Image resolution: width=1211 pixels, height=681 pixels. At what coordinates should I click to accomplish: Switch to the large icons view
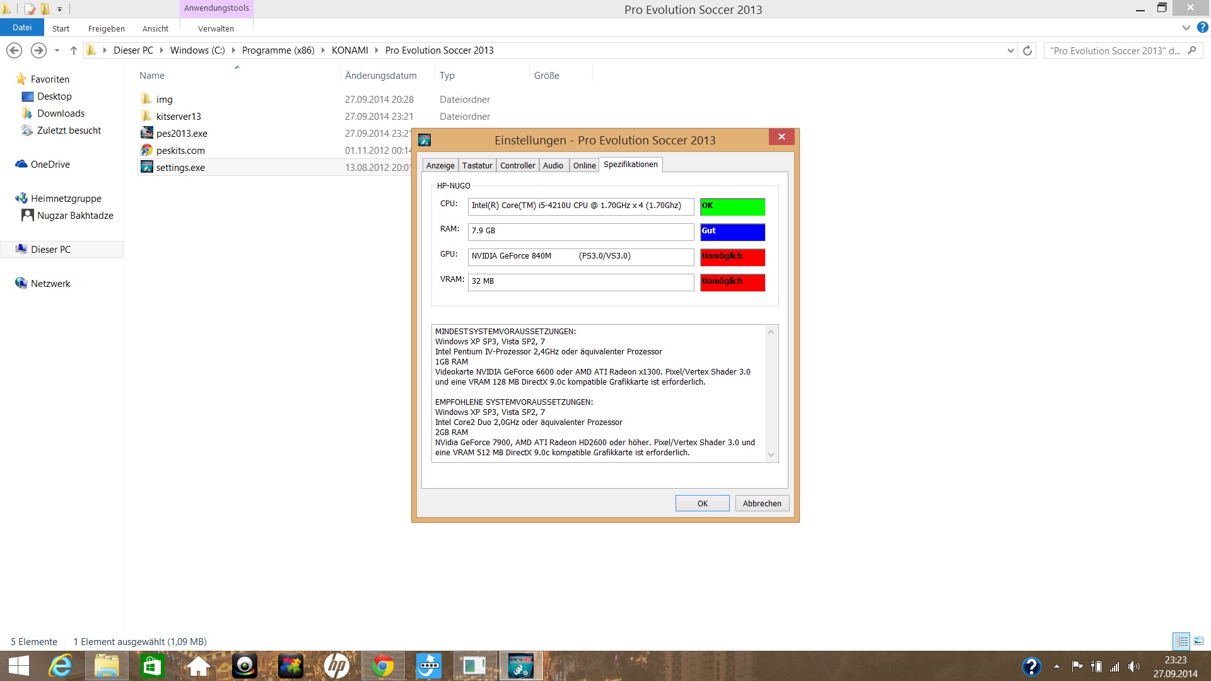click(1198, 641)
